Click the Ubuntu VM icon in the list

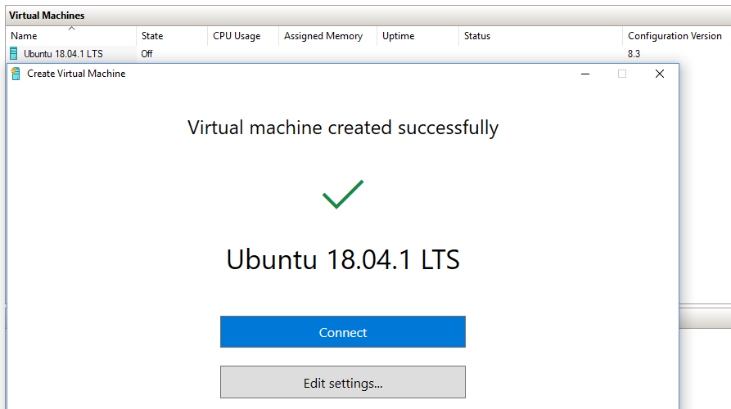click(x=14, y=54)
